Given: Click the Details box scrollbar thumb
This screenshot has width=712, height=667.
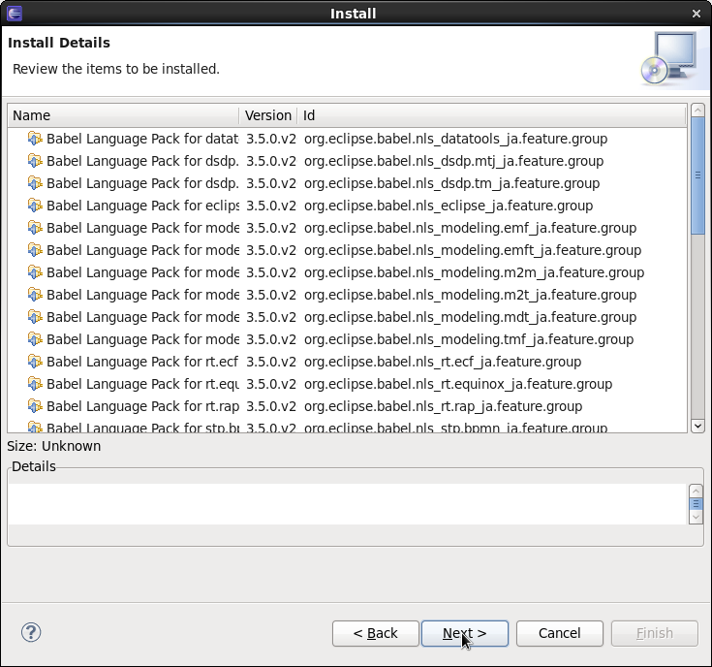Looking at the screenshot, I should [696, 504].
